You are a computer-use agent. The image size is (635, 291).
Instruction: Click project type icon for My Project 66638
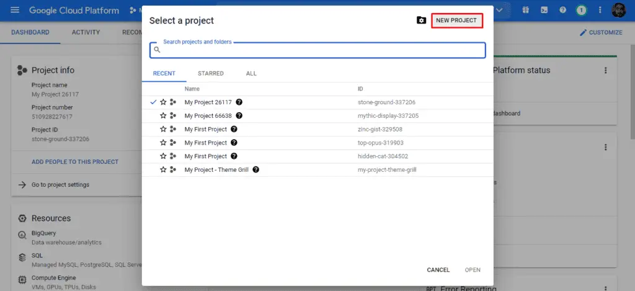point(173,115)
